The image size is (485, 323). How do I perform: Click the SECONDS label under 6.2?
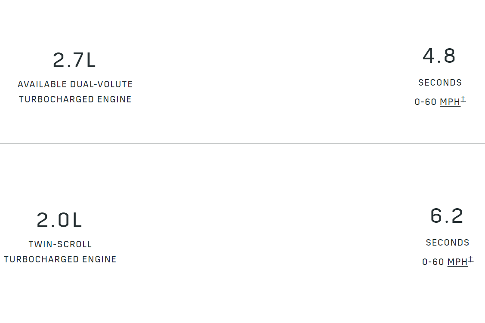[448, 243]
